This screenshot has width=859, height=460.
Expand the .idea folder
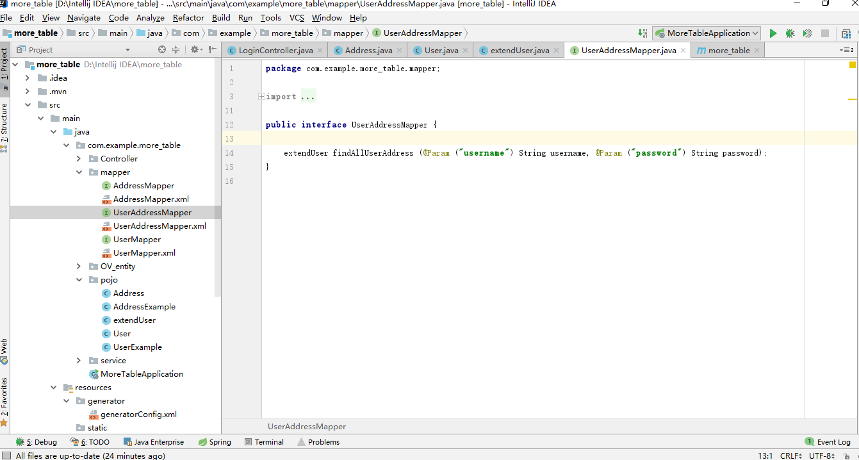(x=28, y=78)
